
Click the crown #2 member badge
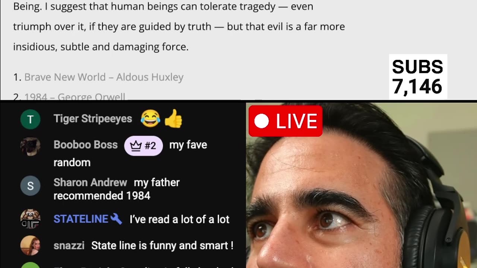(143, 145)
